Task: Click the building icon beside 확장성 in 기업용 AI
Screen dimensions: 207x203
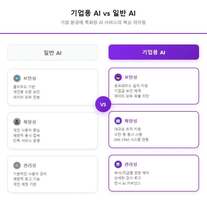Action: click(118, 121)
